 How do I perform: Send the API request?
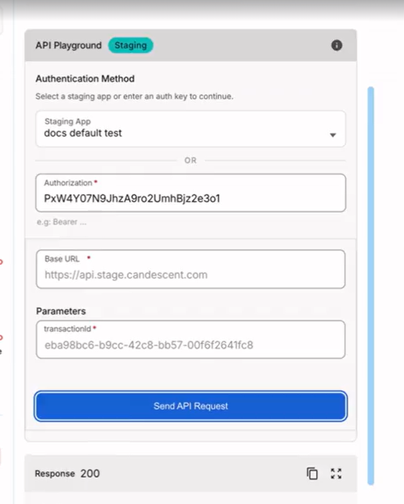[190, 406]
